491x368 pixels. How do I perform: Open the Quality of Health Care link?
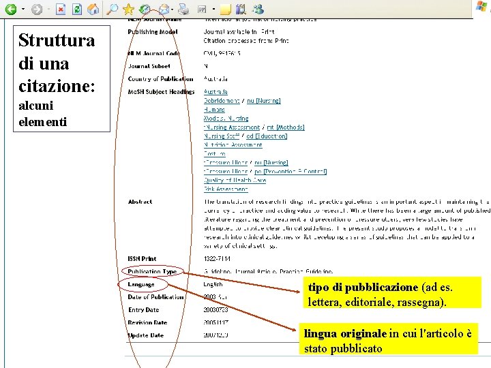coord(235,180)
